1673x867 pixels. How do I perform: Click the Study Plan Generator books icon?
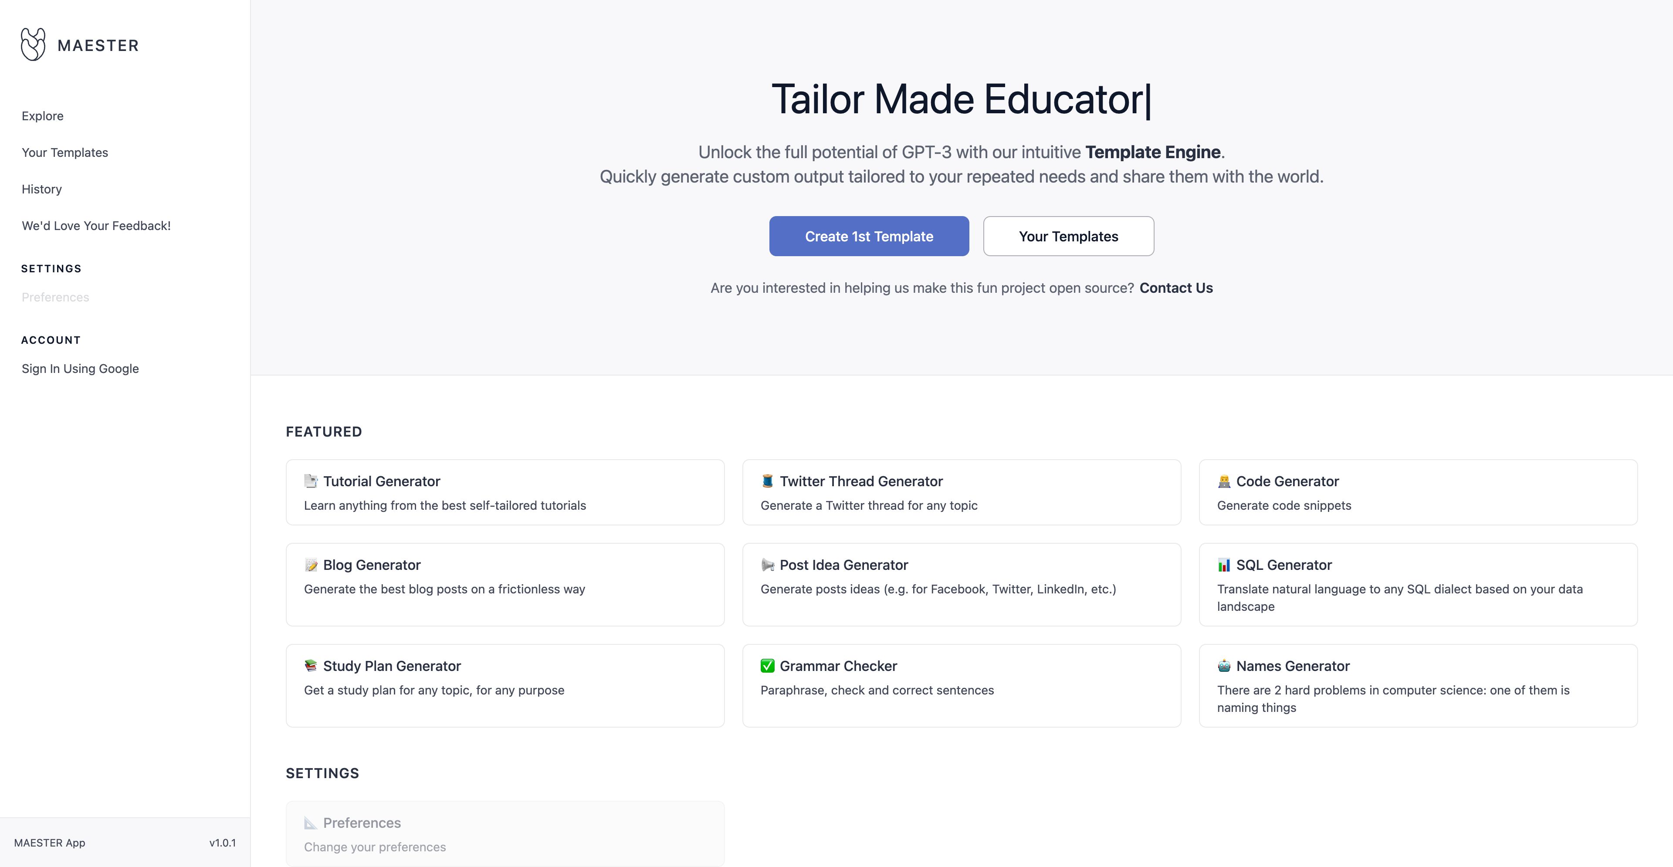click(x=311, y=666)
